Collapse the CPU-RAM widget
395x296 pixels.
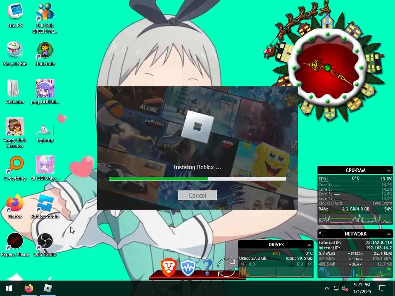(x=388, y=170)
